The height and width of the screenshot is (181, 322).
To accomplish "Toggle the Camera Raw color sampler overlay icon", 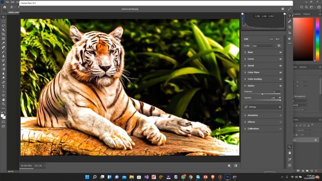I will [290, 159].
